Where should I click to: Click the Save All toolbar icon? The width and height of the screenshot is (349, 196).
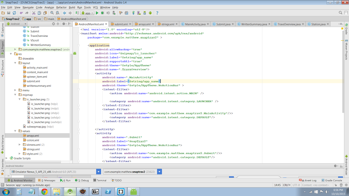[x=9, y=13]
